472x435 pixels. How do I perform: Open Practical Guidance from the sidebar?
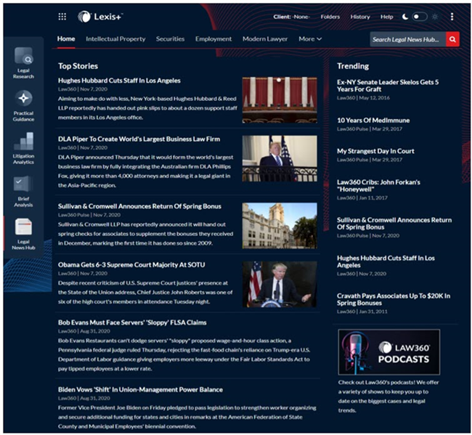pyautogui.click(x=23, y=106)
